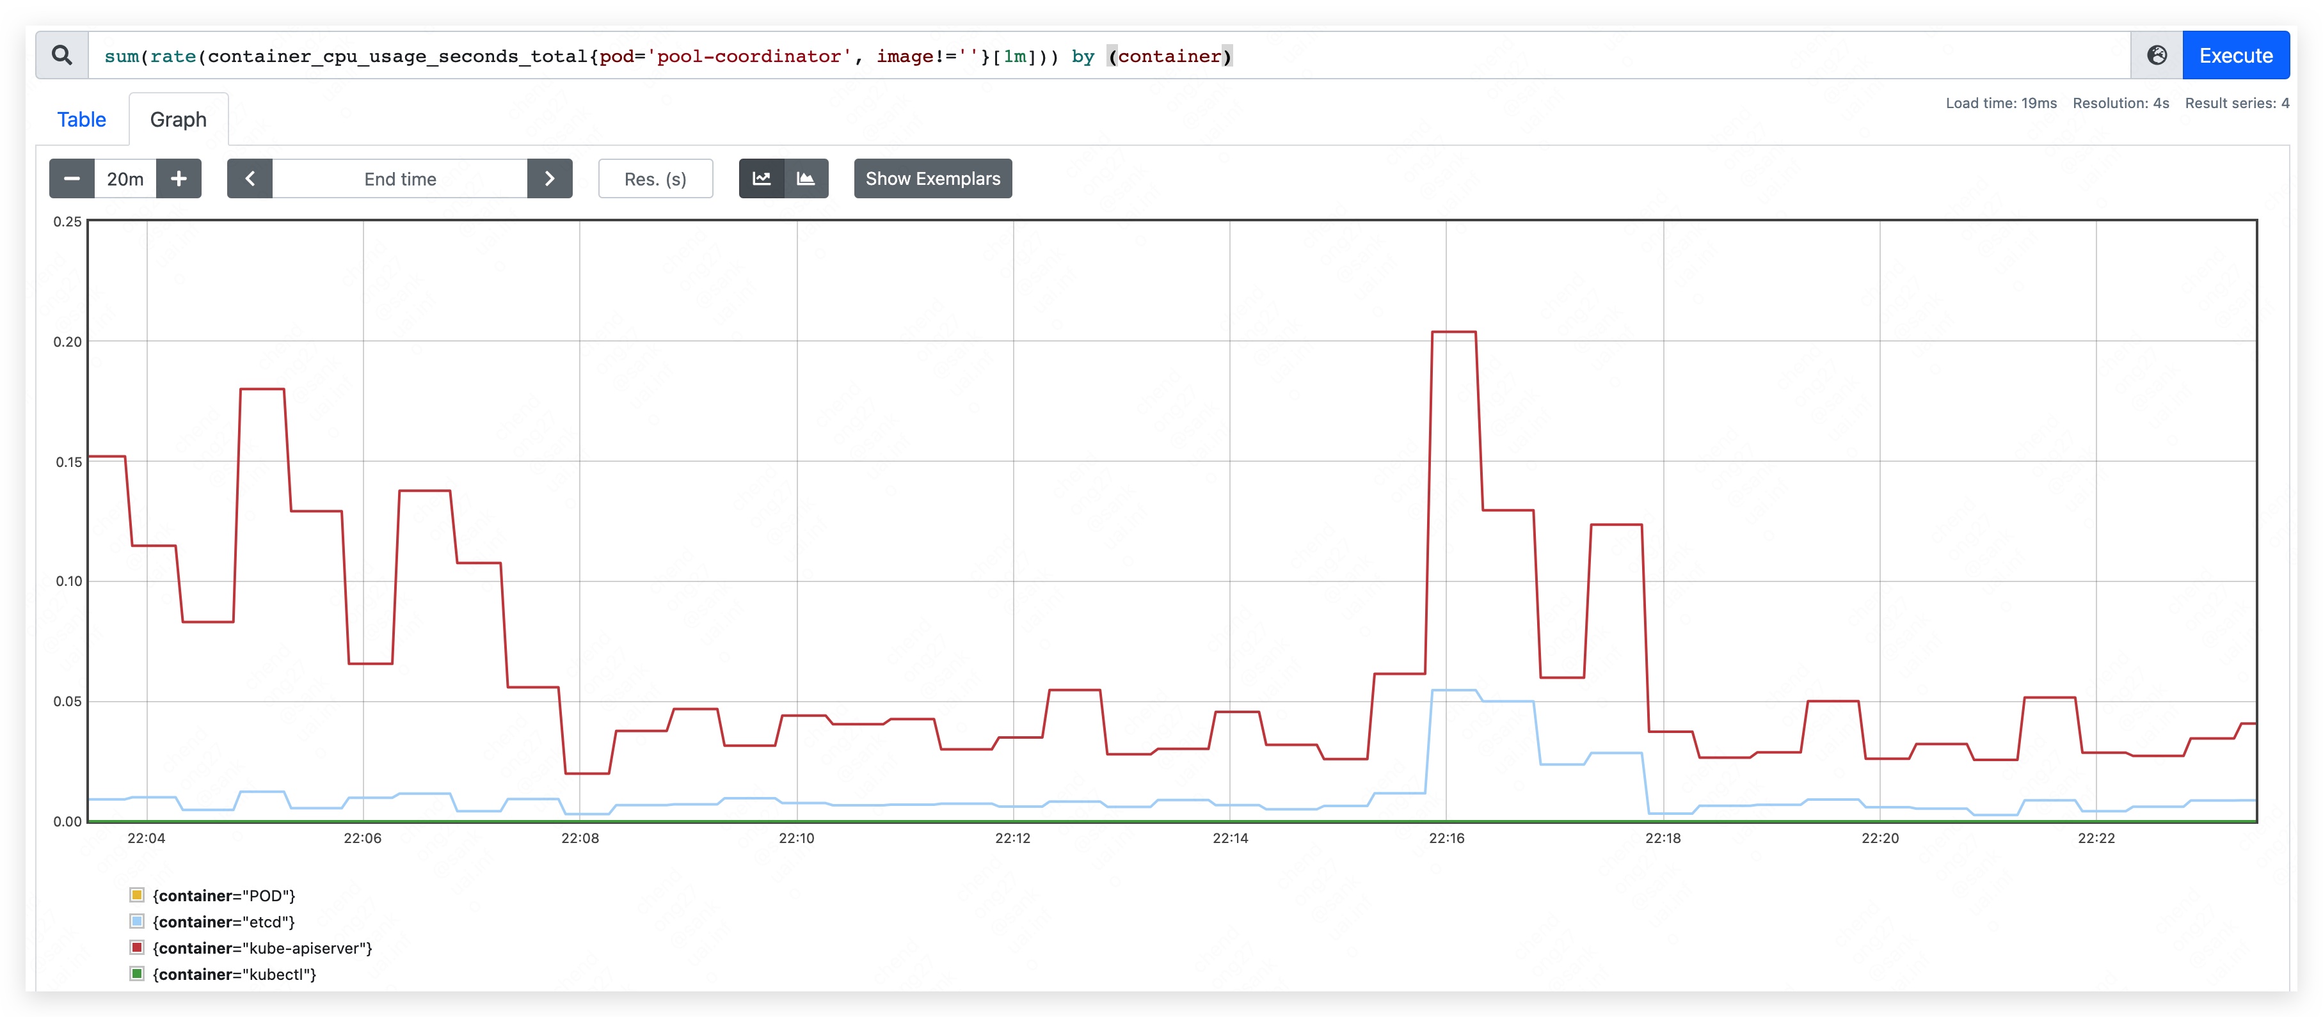Open the Table tab
The height and width of the screenshot is (1017, 2323).
[81, 119]
